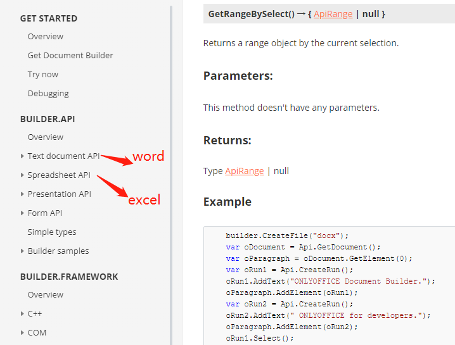
Task: Open Overview under Get Started
Action: coord(46,37)
